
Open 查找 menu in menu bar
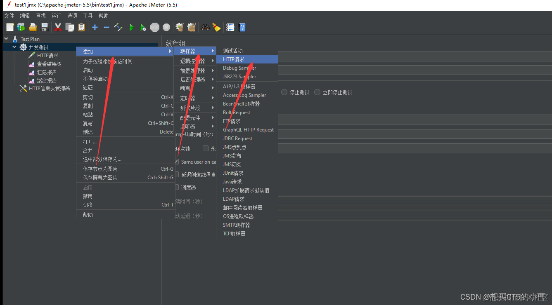pyautogui.click(x=40, y=16)
